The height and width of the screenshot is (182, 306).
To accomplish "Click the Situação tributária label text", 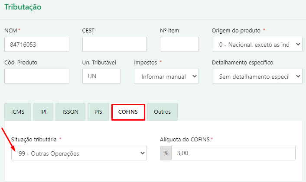I will coord(34,139).
